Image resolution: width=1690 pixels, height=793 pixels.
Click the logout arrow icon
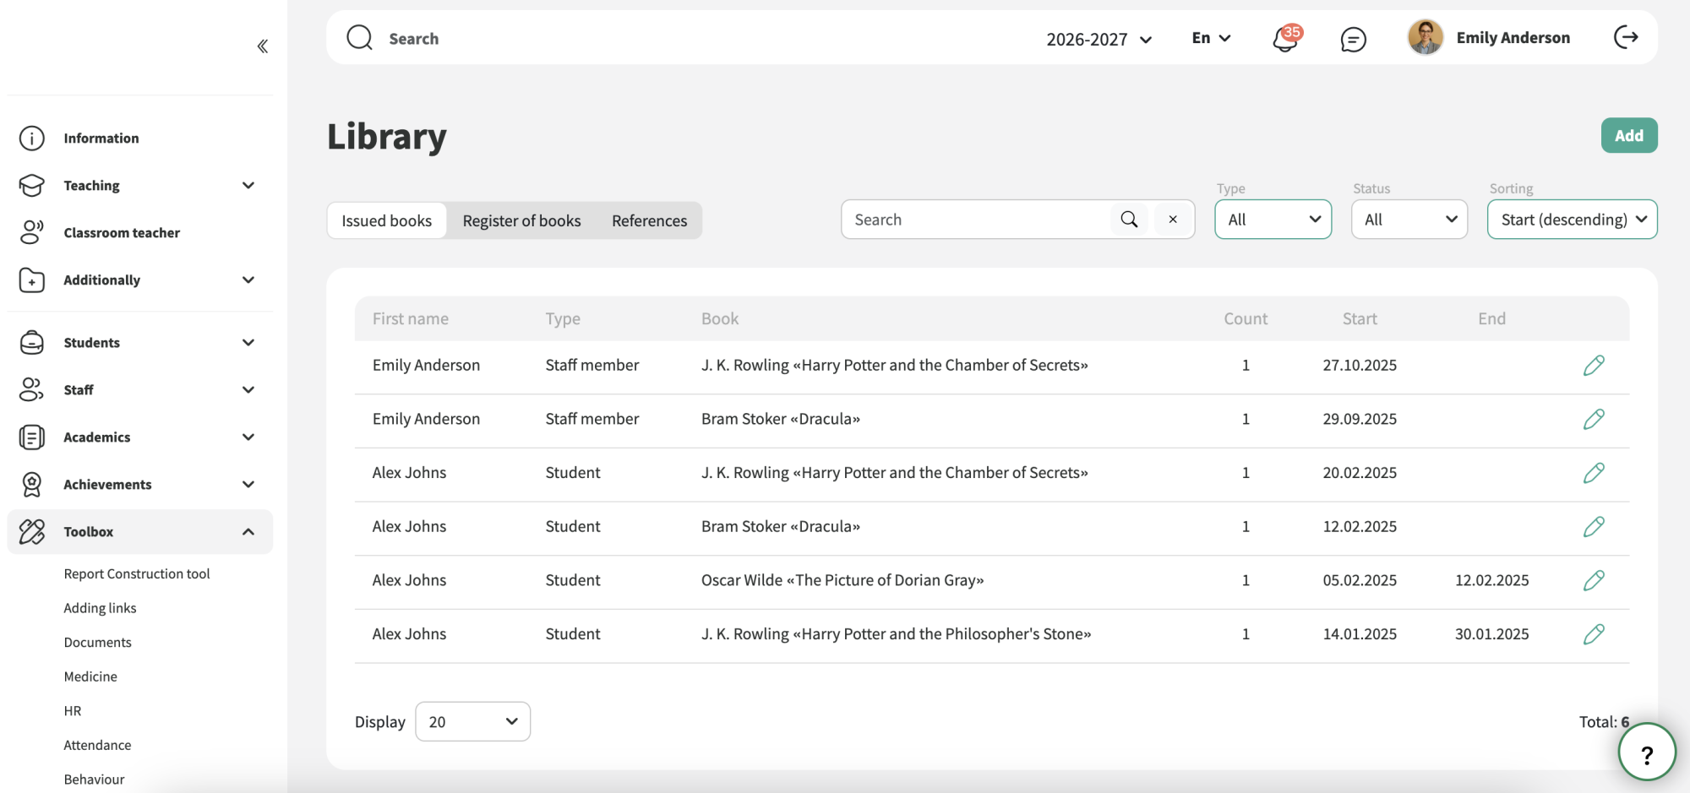[x=1626, y=37]
